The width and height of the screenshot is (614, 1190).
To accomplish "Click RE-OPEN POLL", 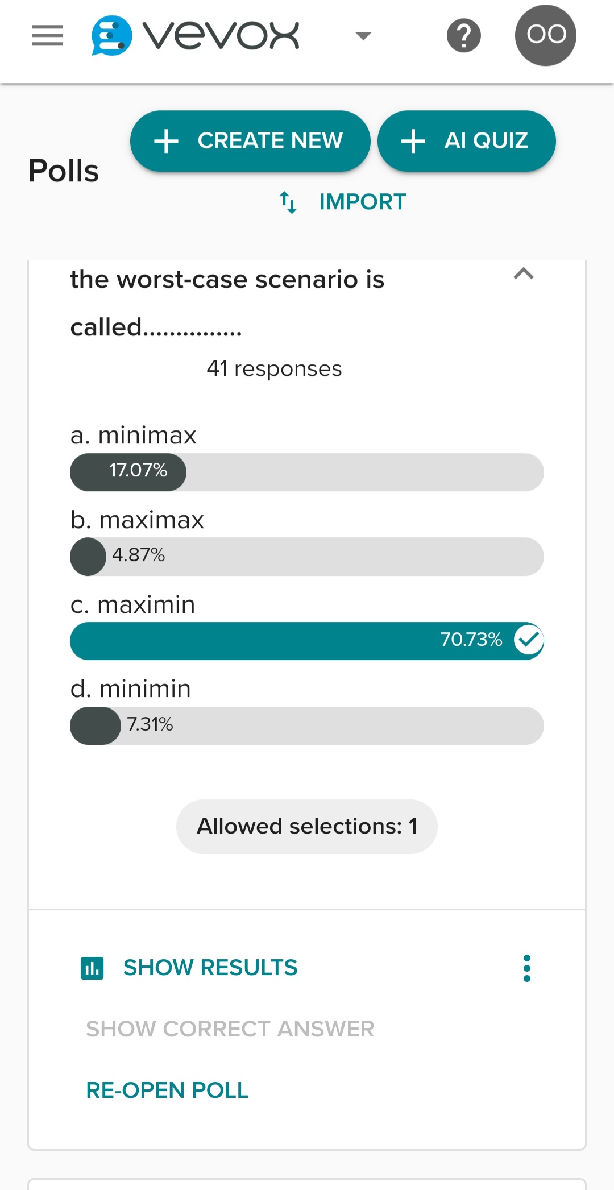I will pos(167,1089).
